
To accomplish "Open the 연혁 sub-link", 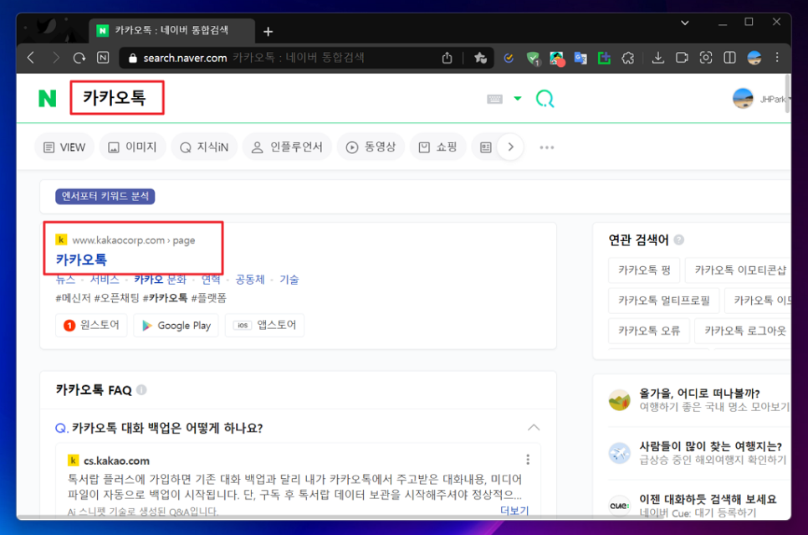I will (211, 280).
